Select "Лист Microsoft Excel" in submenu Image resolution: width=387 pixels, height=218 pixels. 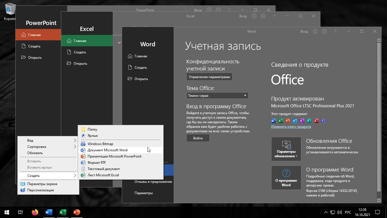[x=121, y=175]
